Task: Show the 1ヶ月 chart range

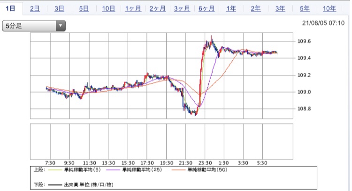Action: [133, 9]
